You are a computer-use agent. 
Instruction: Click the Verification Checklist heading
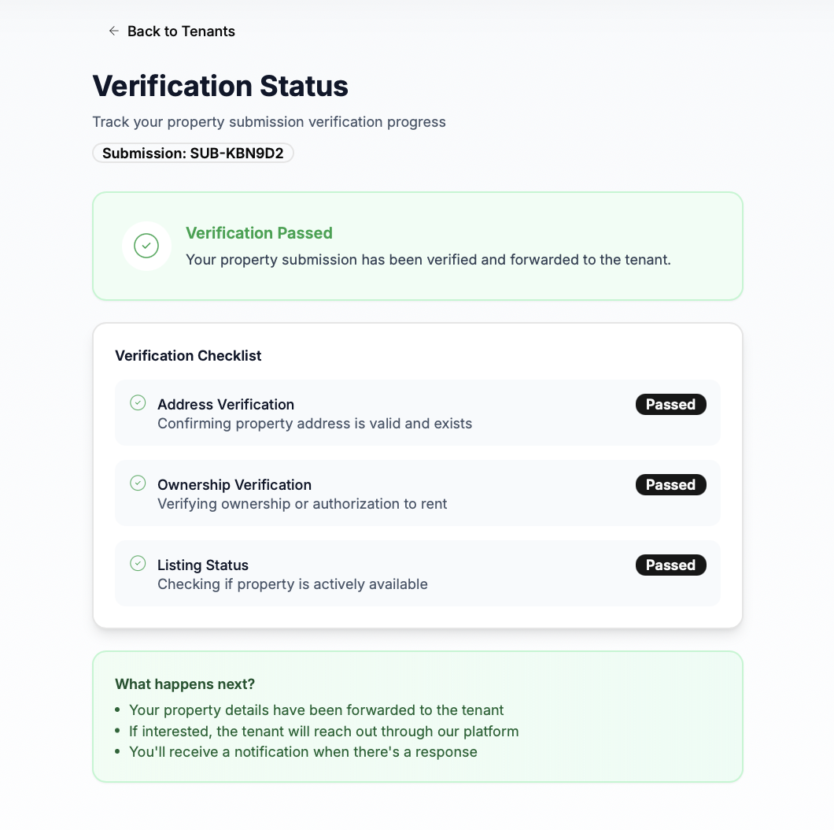(188, 356)
